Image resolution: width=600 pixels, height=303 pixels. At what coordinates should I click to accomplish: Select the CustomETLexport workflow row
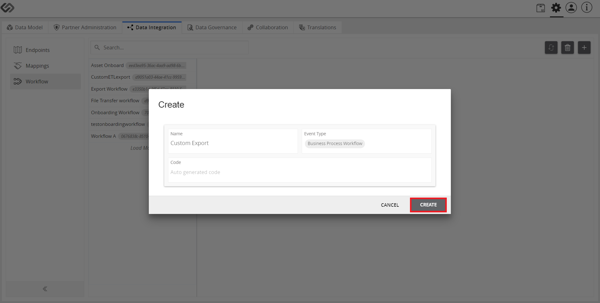pos(143,77)
